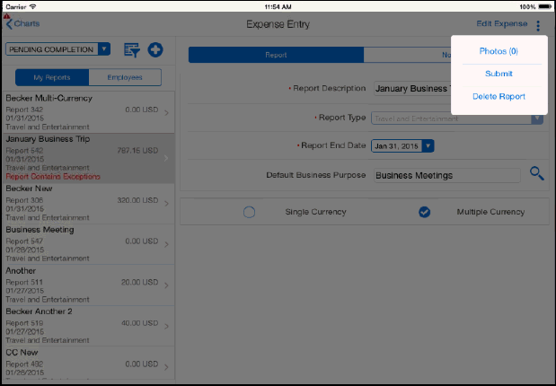Image resolution: width=556 pixels, height=386 pixels.
Task: Open Becker Multi-Currency report chevron
Action: pyautogui.click(x=166, y=113)
